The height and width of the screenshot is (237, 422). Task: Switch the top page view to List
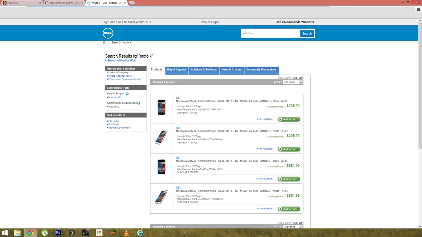tap(301, 78)
